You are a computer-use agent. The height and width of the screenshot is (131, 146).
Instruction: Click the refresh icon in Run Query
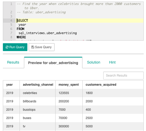[7, 47]
